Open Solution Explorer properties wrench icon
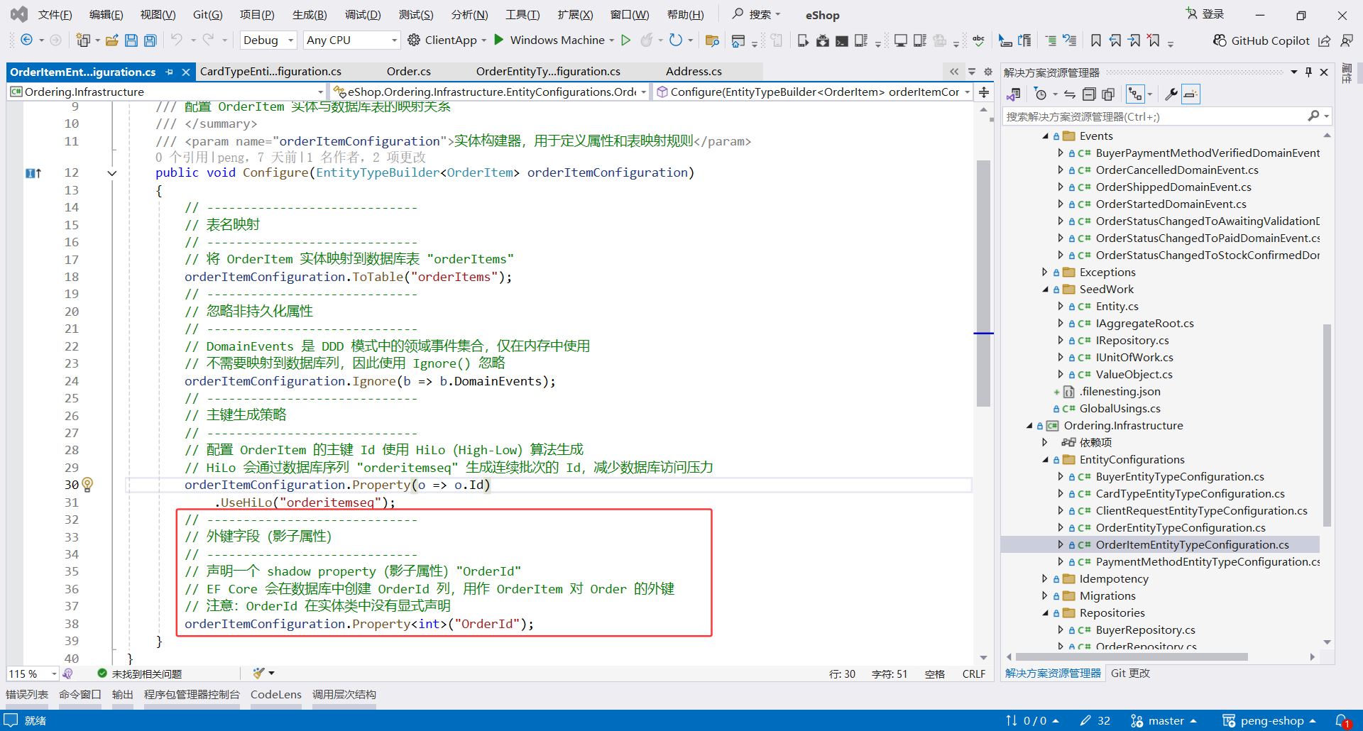 click(1171, 94)
